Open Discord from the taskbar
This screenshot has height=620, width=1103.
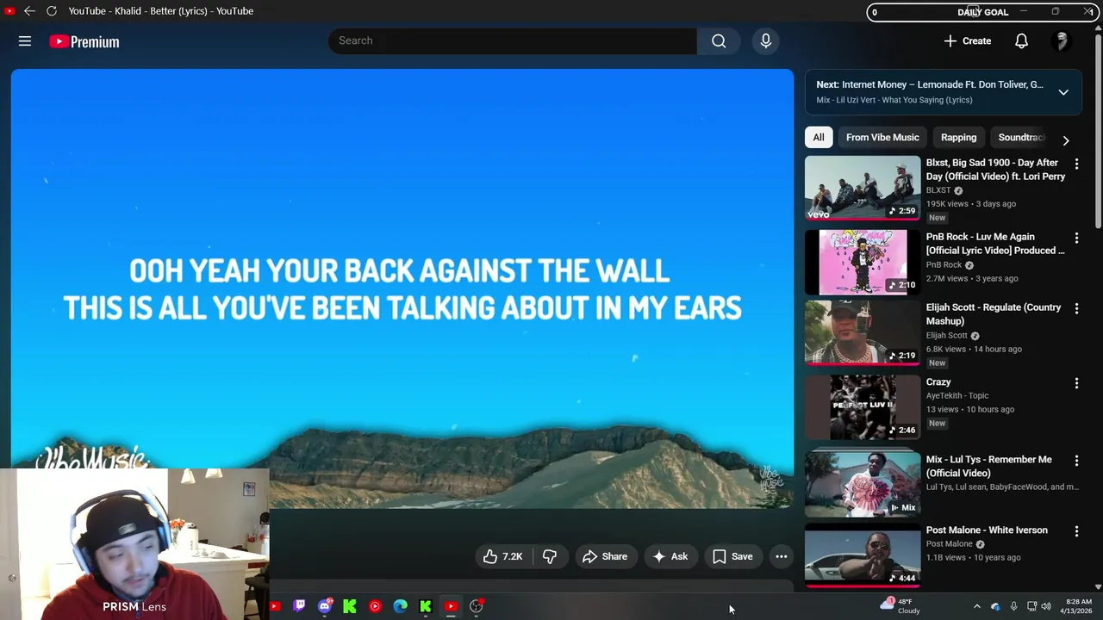tap(325, 606)
